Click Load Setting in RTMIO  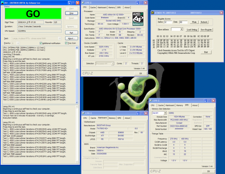click(x=192, y=30)
